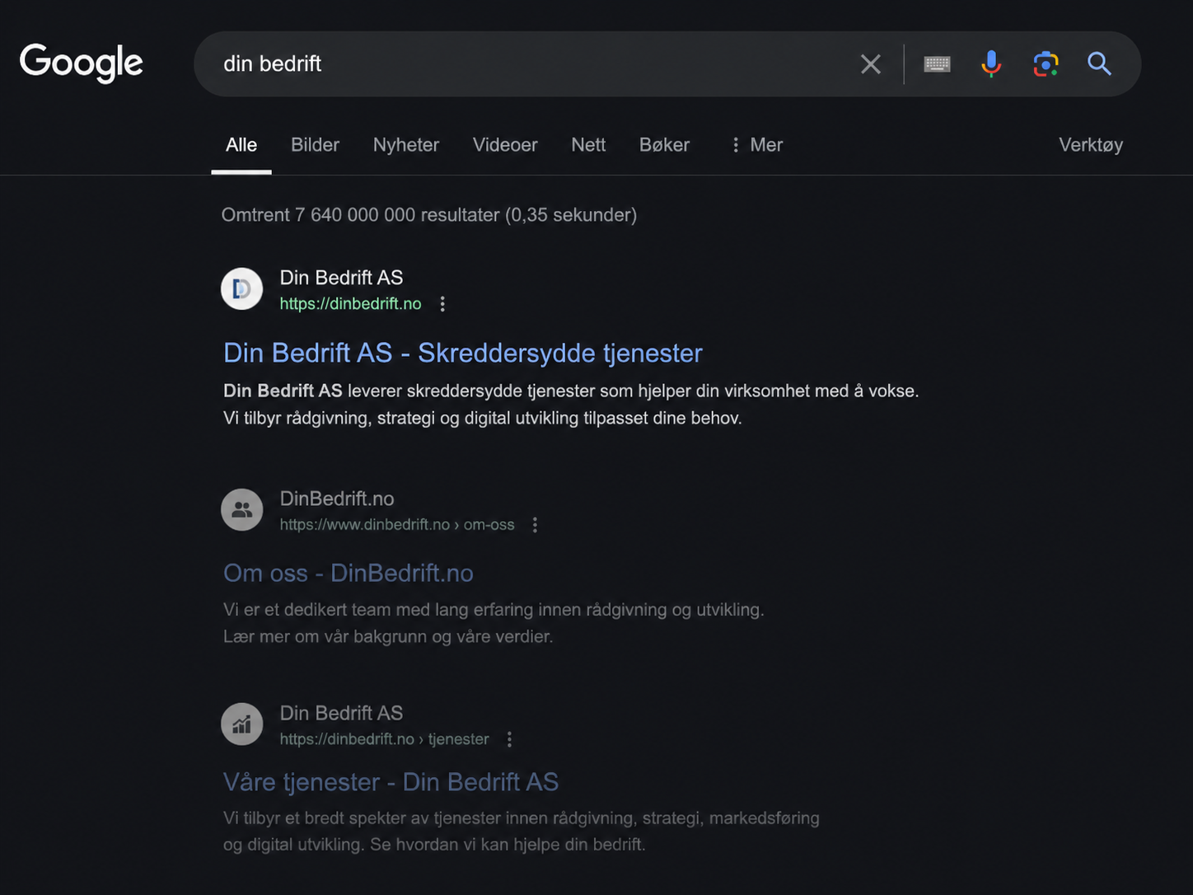Screen dimensions: 1193x895
Task: Click the https://dinbedrift.no › tjenester URL
Action: pos(384,739)
